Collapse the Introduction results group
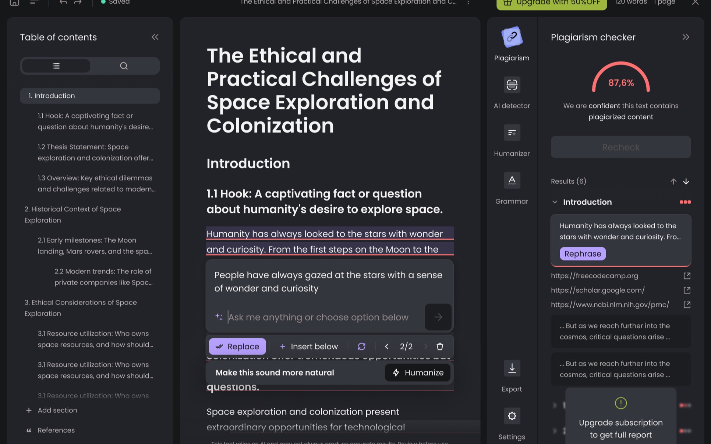This screenshot has height=444, width=711. (555, 202)
